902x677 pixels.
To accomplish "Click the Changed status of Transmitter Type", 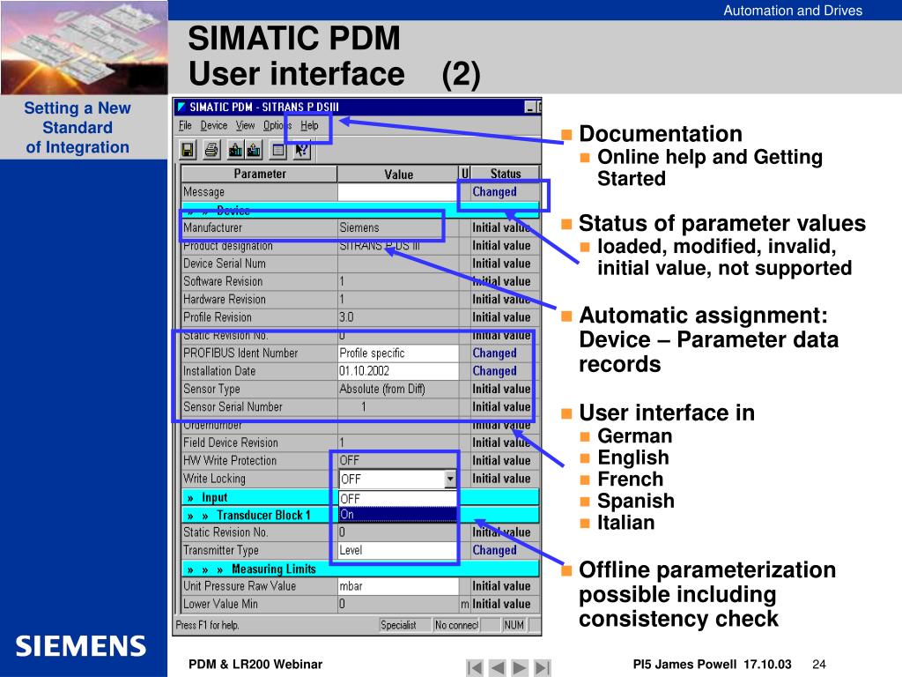I will (494, 550).
